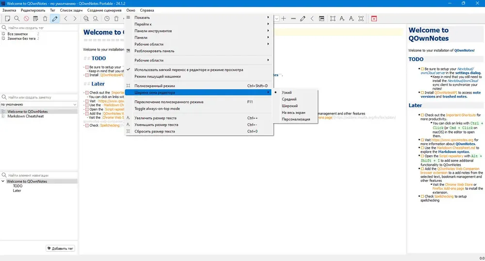Expand the 'Панели инструментов' submenu
This screenshot has height=261, width=485.
(x=198, y=31)
